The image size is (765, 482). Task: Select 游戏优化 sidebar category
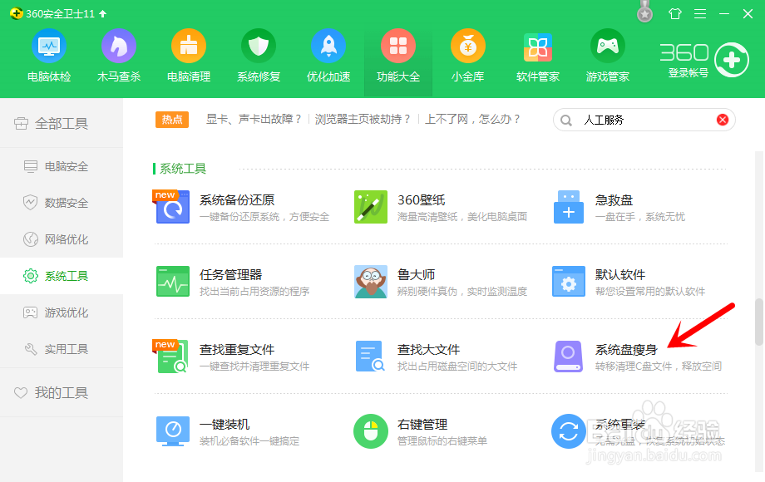point(62,312)
